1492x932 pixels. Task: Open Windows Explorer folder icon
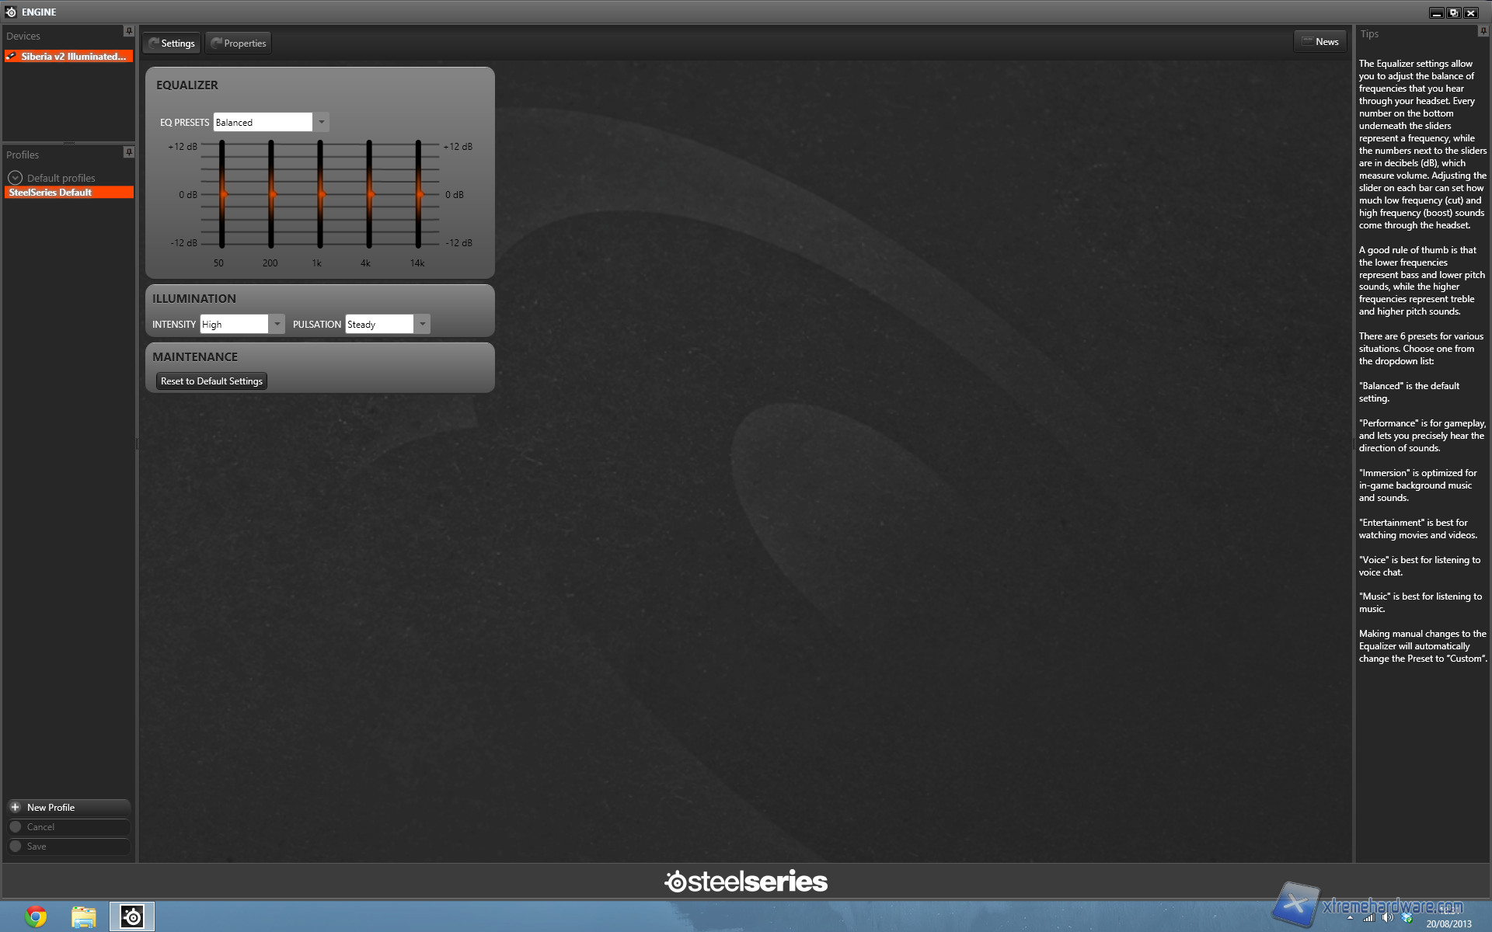83,916
